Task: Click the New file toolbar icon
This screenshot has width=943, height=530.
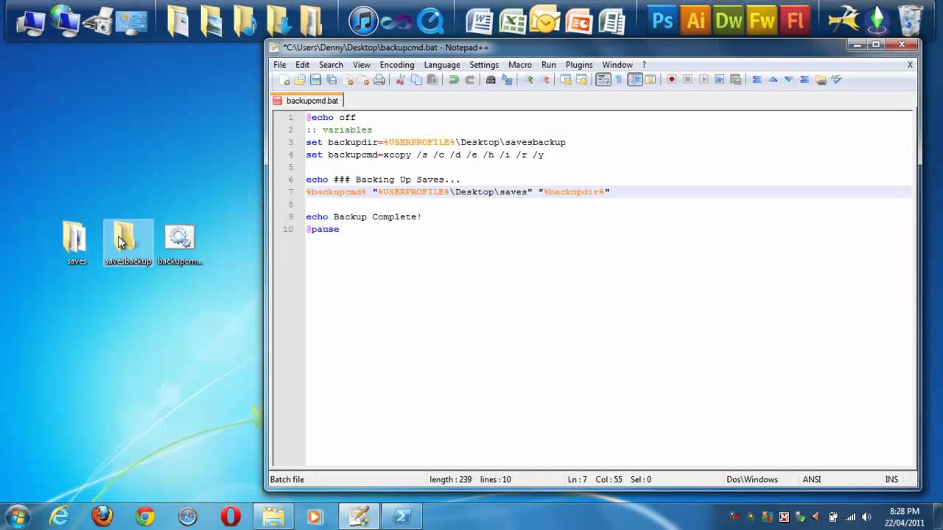Action: [284, 79]
